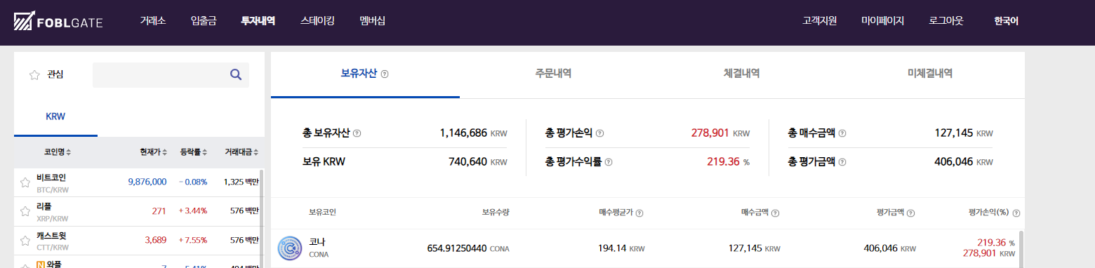This screenshot has height=268, width=1095.
Task: Show help icon beside 매수금액 column
Action: point(775,213)
